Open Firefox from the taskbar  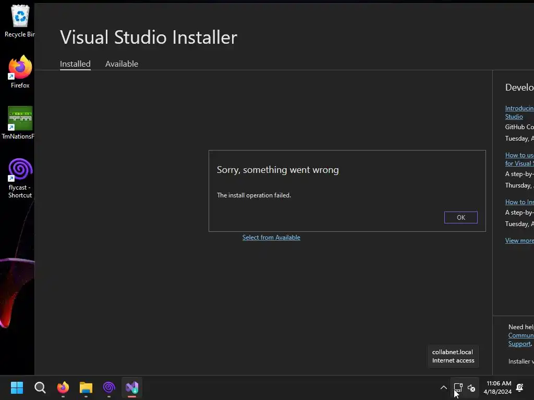click(x=63, y=387)
